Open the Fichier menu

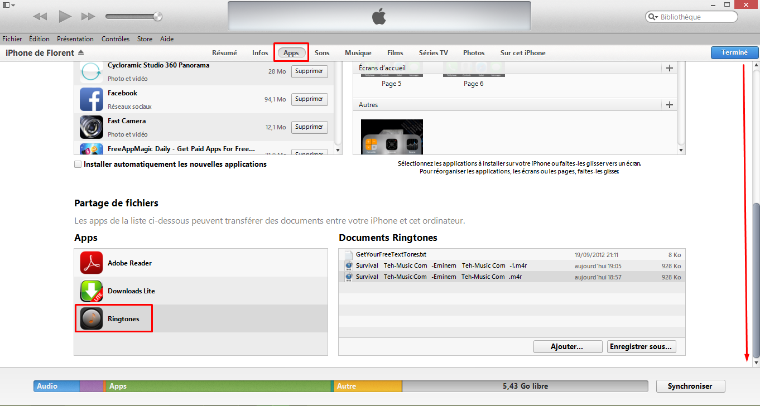click(x=12, y=39)
